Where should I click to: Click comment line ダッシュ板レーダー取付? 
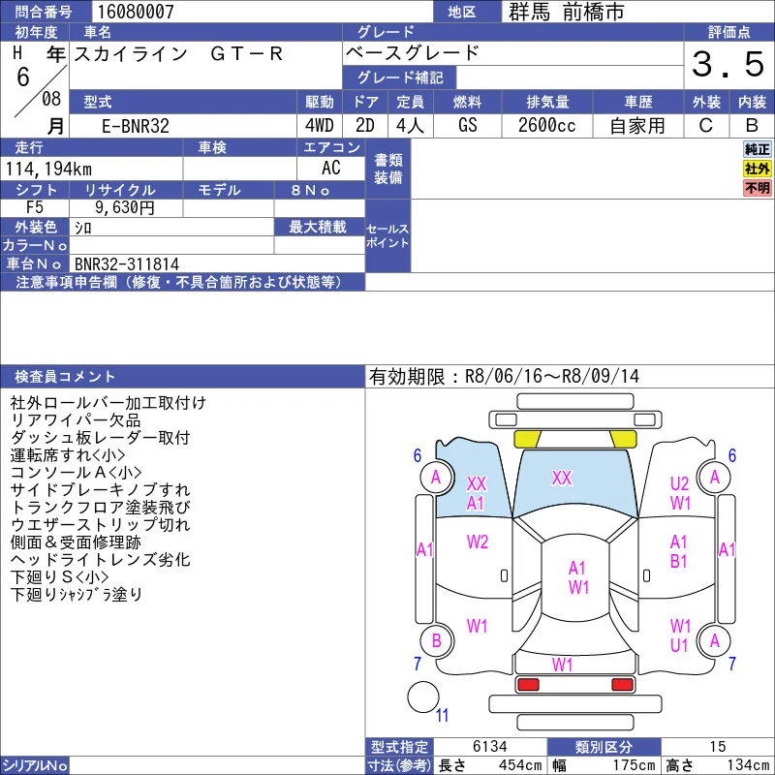tap(101, 438)
